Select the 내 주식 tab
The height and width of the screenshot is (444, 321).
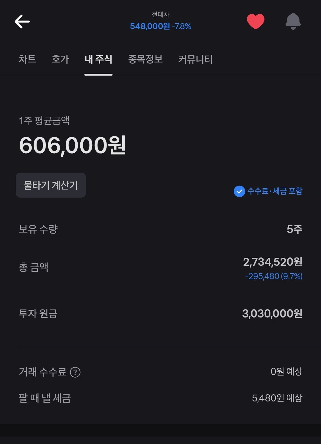98,59
